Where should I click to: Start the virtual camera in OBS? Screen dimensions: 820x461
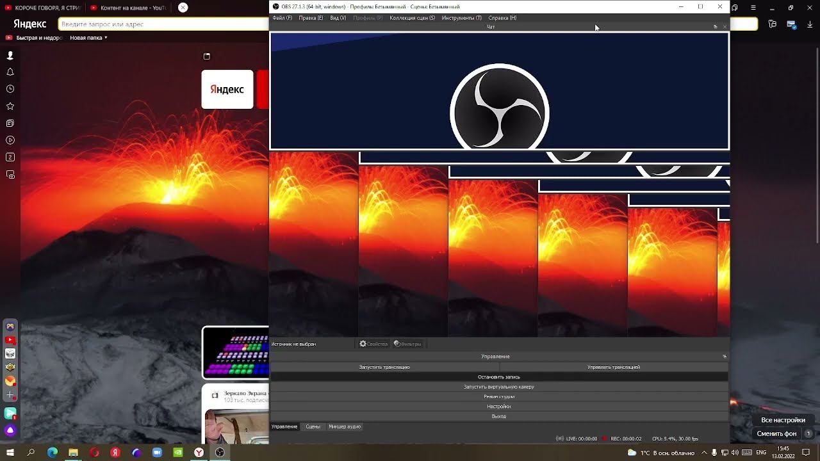[x=499, y=387]
